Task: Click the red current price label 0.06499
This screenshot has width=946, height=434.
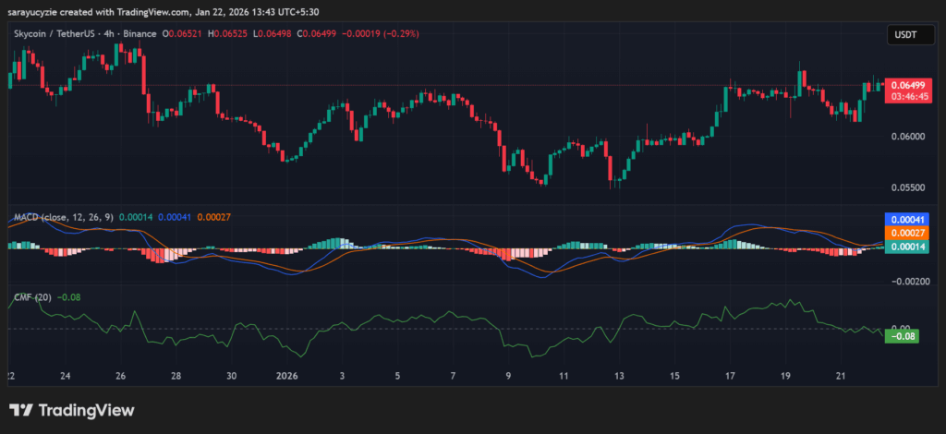Action: pos(904,84)
